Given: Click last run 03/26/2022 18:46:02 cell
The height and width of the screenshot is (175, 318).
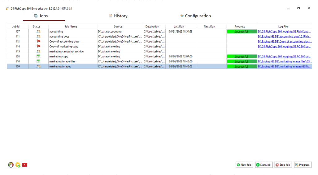Looking at the screenshot, I should [181, 66].
